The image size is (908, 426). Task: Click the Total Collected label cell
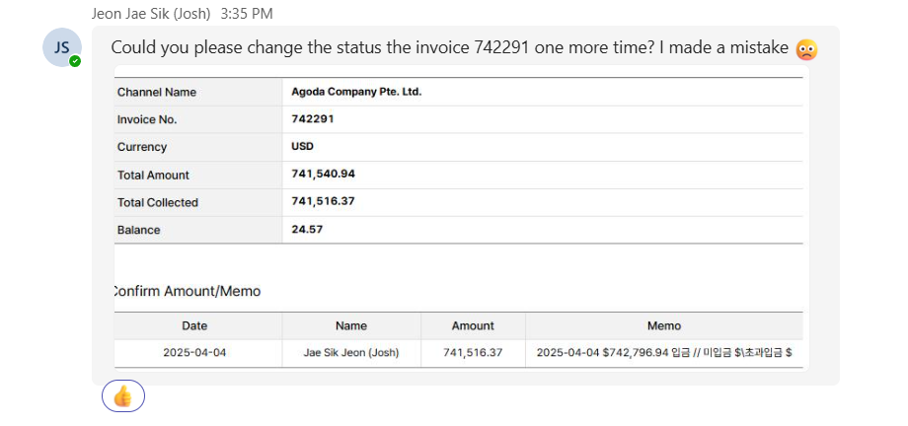[x=158, y=202]
